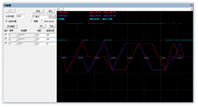The width and height of the screenshot is (198, 107).
Task: Click the red '1 DPOS(4)' channel legend
Action: click(x=62, y=12)
